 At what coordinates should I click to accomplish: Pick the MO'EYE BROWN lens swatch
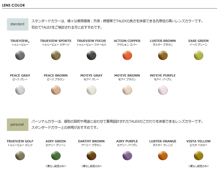click(x=127, y=90)
